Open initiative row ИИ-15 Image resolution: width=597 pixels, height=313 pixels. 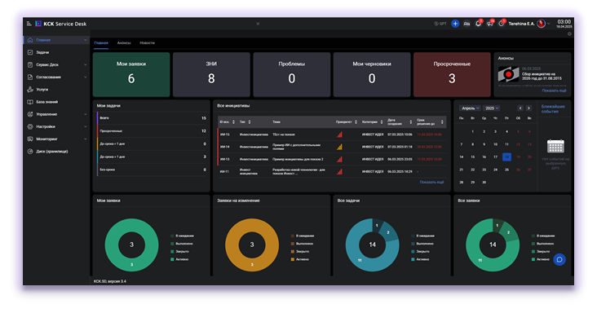332,134
